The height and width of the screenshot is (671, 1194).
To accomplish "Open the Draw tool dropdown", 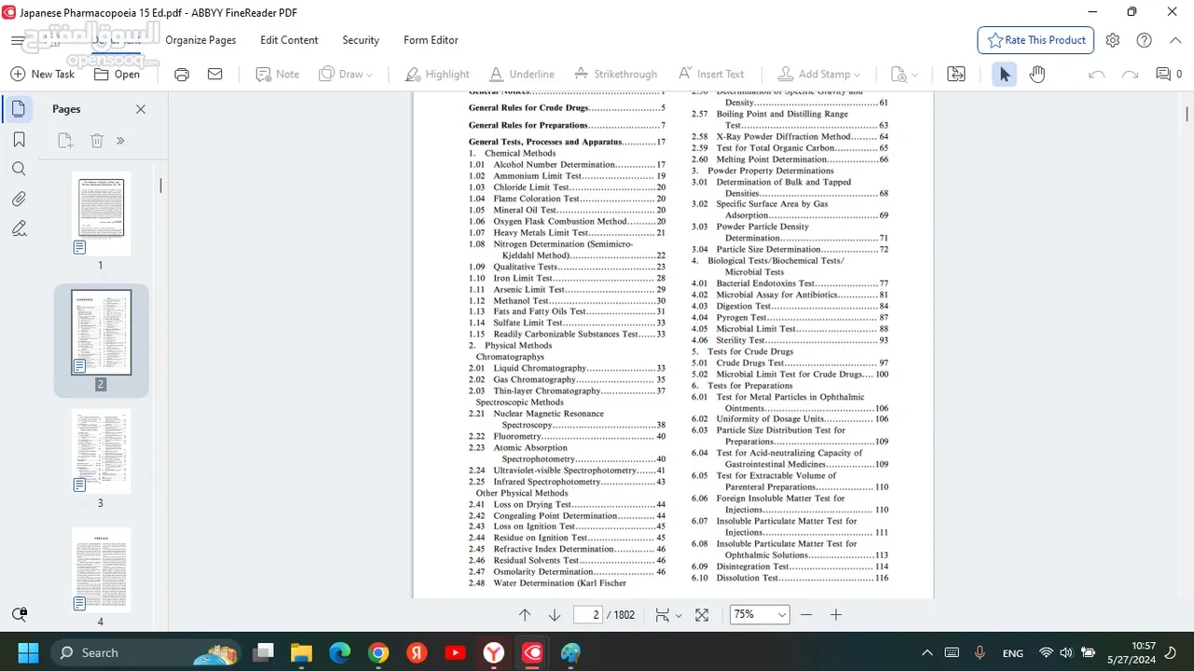I will (x=346, y=75).
